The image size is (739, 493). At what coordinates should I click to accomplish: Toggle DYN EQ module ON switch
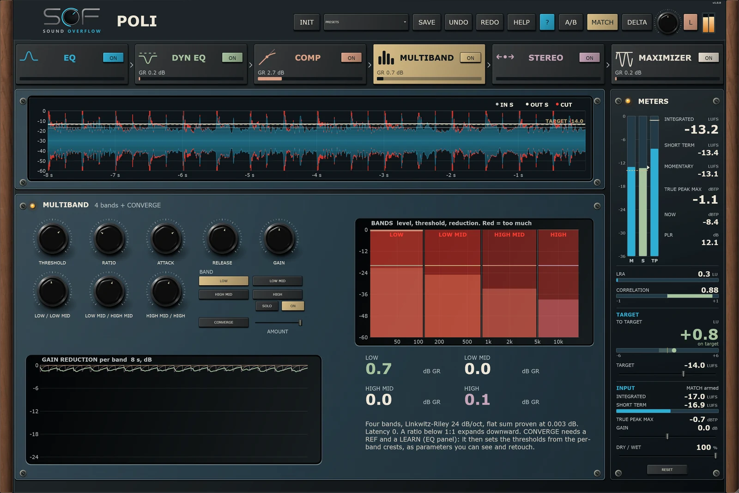click(232, 58)
